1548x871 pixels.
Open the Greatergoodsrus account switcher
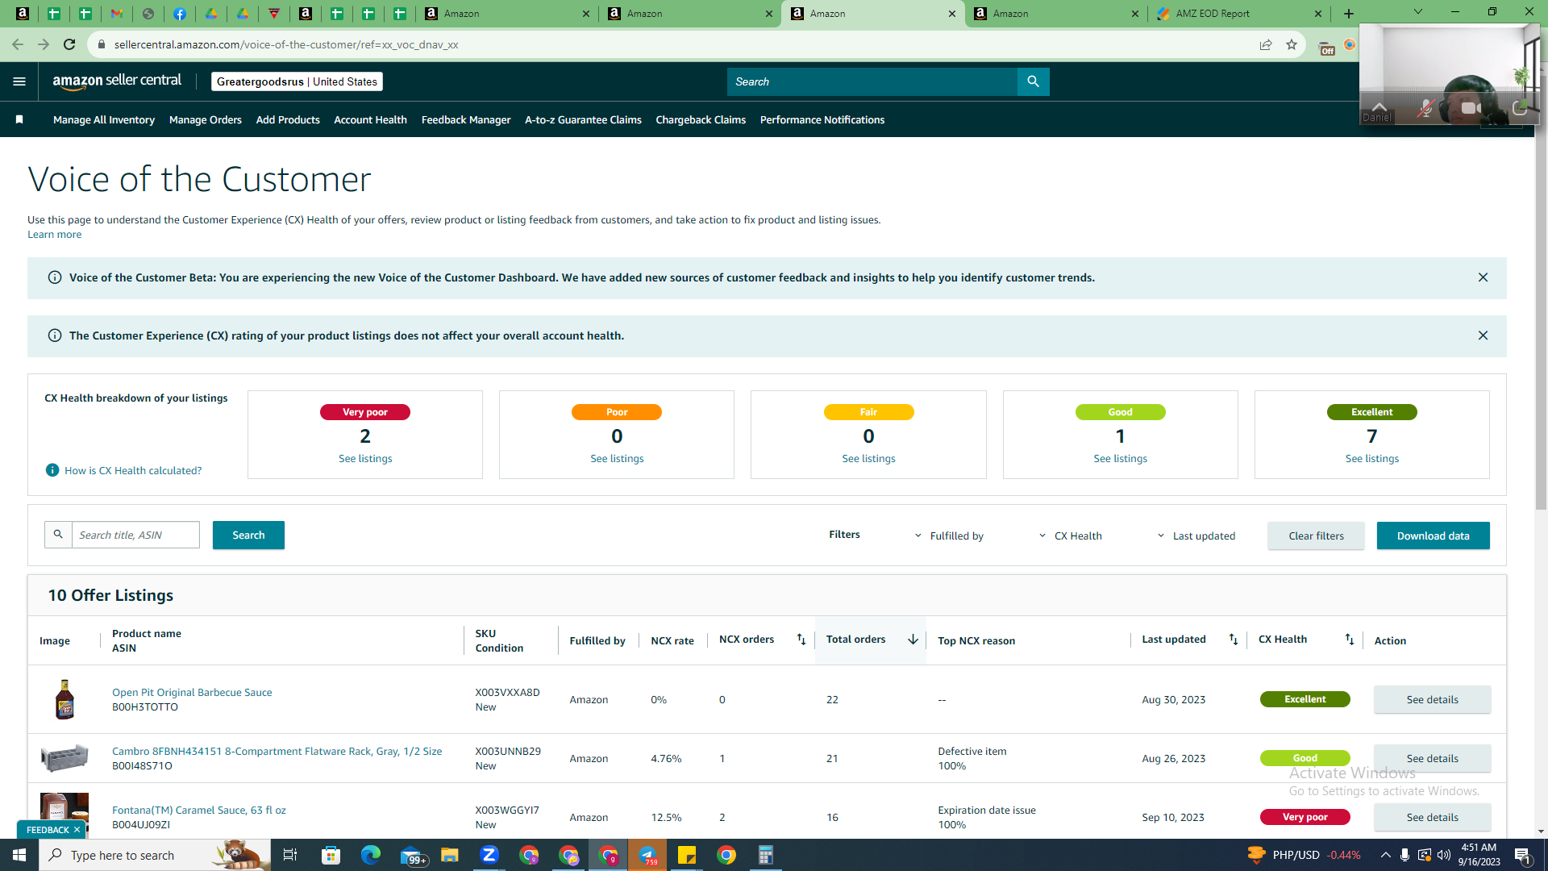(x=297, y=81)
